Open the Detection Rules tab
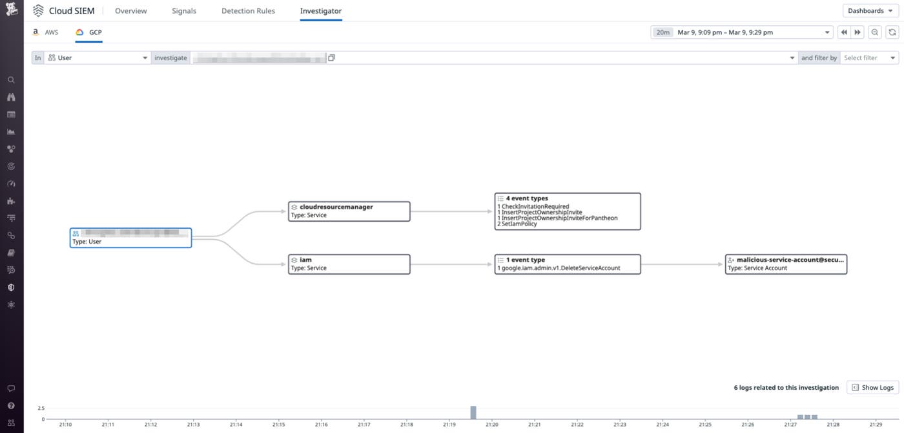Viewport: 904px width, 433px height. point(248,11)
